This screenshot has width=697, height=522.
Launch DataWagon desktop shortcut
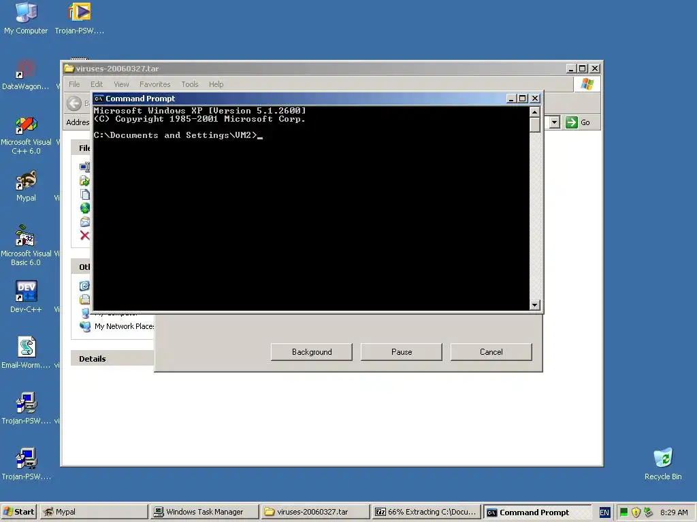tap(26, 74)
